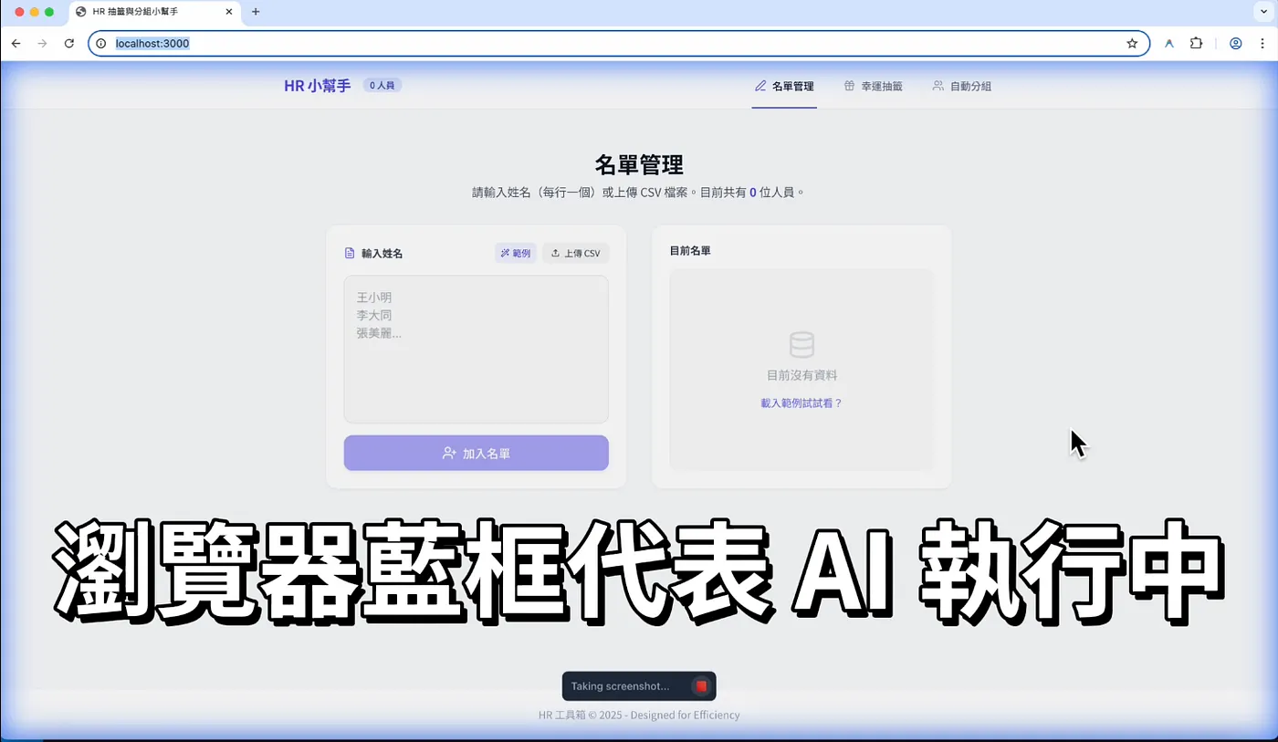The height and width of the screenshot is (742, 1278).
Task: Expand the tab search chevron dropdown
Action: pyautogui.click(x=1264, y=12)
